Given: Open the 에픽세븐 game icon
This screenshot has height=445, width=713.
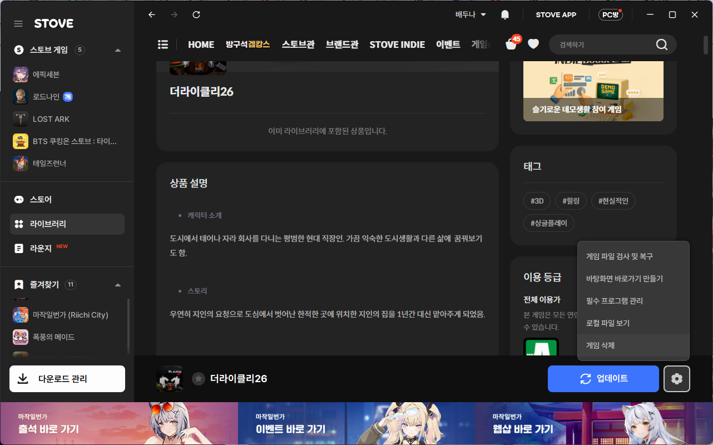Looking at the screenshot, I should click(21, 75).
